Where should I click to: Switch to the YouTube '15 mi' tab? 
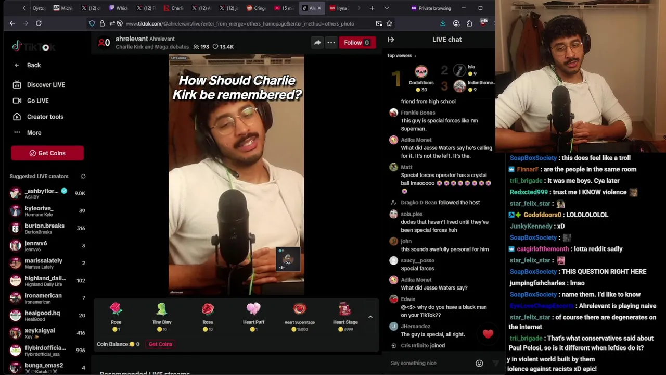284,8
